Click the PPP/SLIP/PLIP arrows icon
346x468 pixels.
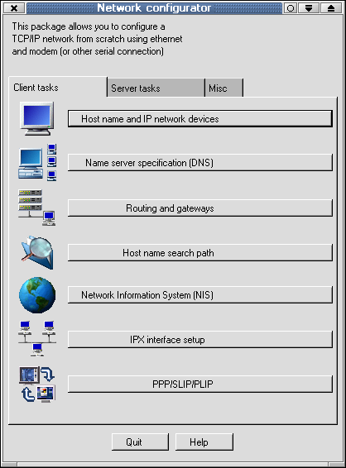(x=37, y=384)
